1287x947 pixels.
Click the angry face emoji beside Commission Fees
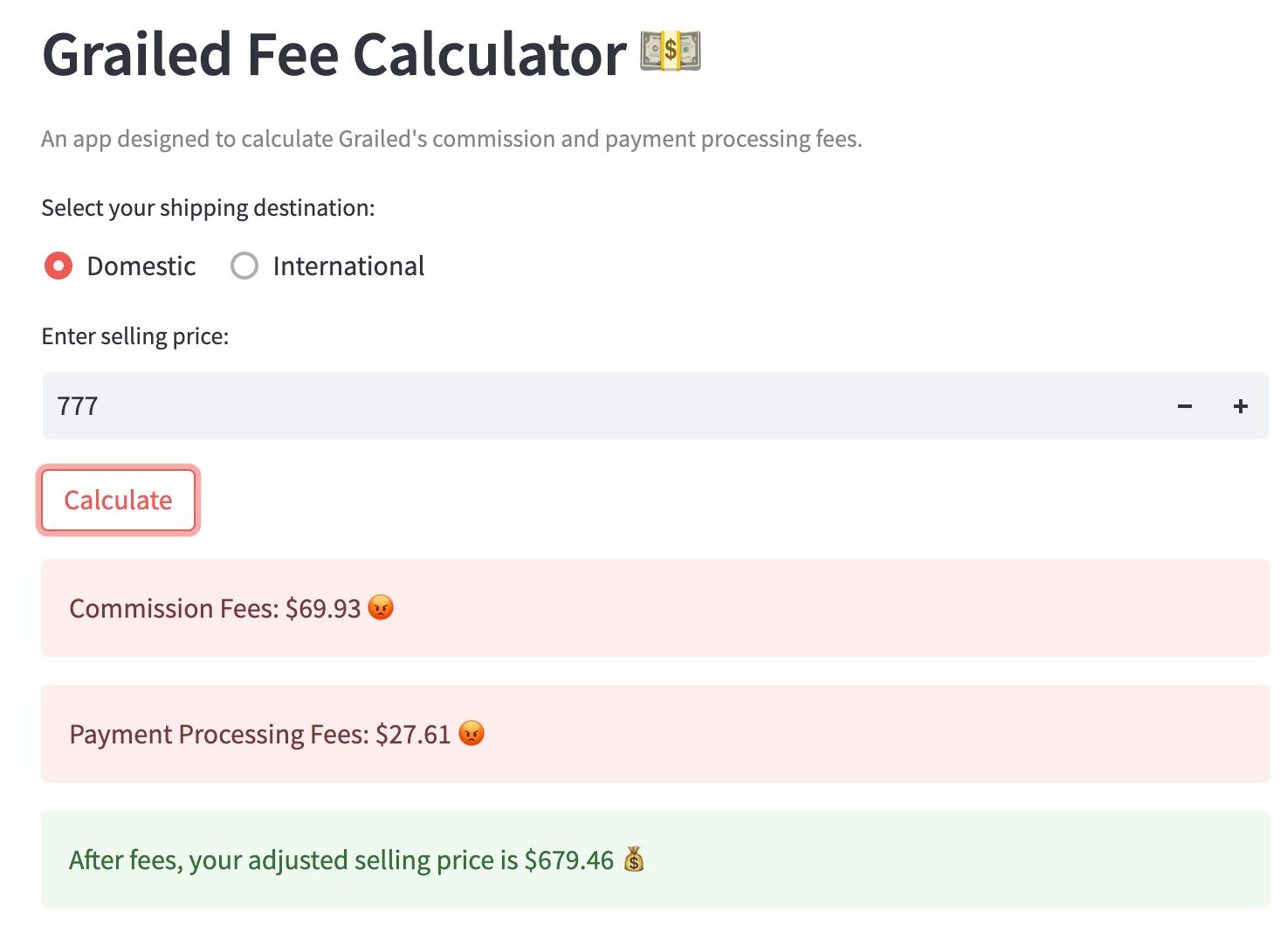382,608
